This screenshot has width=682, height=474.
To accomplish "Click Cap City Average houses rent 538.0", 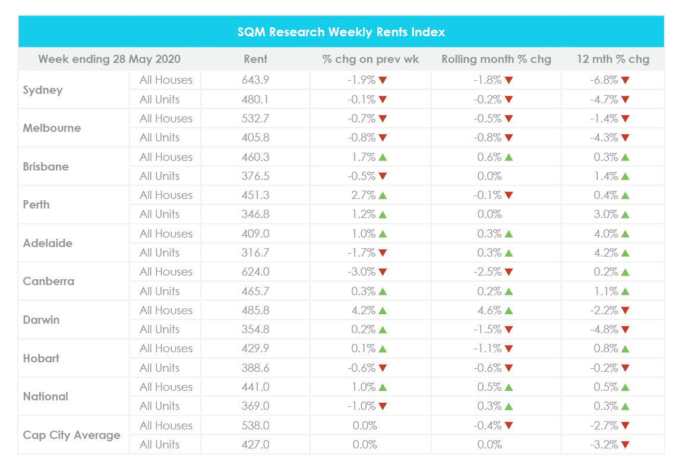I will click(x=255, y=425).
